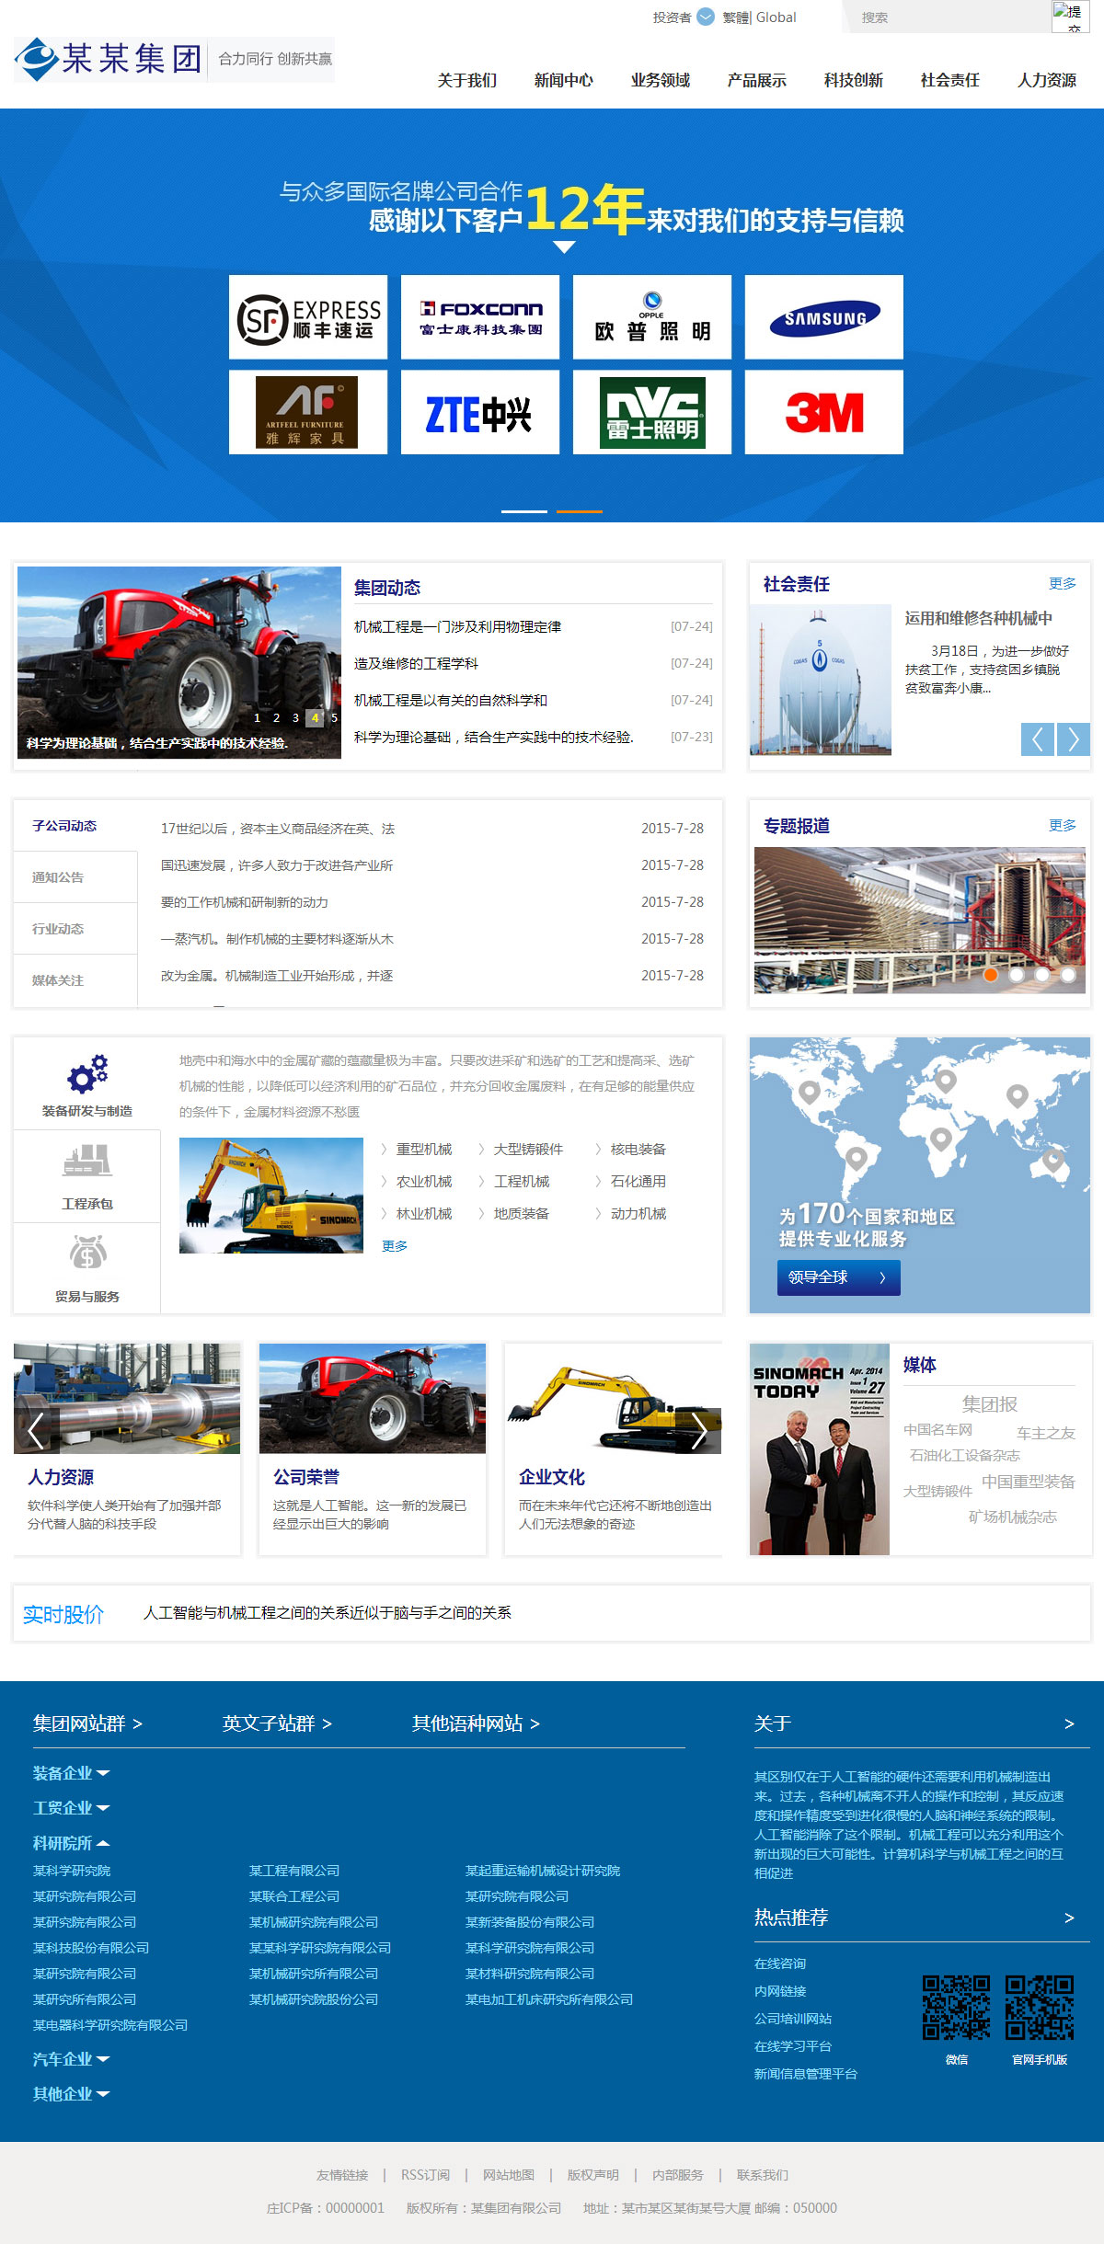Switch to the 通知公告 tab
This screenshot has height=2244, width=1104.
58,877
